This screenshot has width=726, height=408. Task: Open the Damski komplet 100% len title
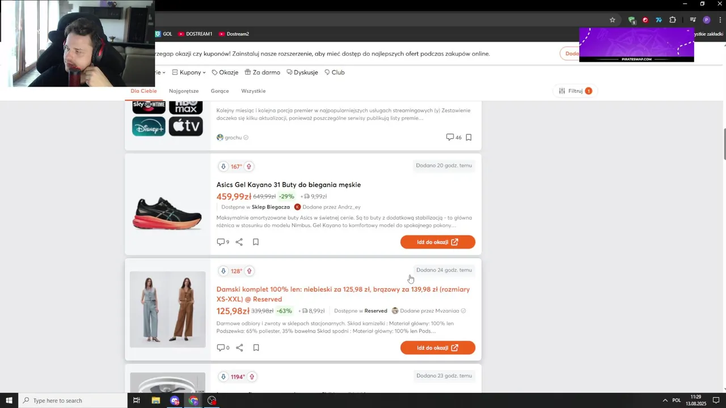pyautogui.click(x=343, y=294)
